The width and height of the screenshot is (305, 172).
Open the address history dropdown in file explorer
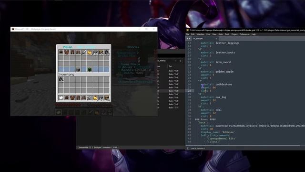(176, 61)
